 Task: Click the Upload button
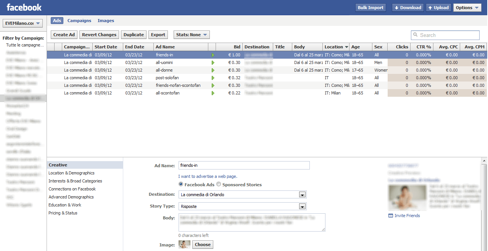click(438, 8)
